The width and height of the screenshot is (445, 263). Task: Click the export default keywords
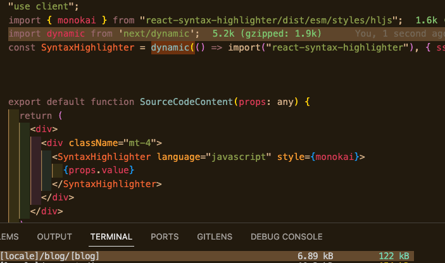pyautogui.click(x=47, y=102)
